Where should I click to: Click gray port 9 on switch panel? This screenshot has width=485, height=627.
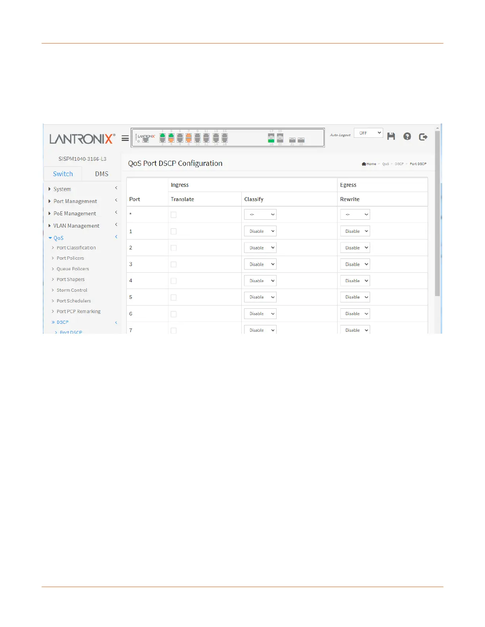[x=197, y=136]
